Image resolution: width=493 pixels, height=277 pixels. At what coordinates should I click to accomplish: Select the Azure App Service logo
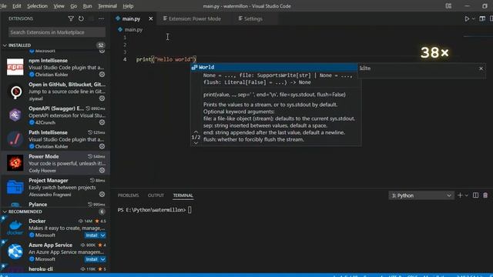15,252
